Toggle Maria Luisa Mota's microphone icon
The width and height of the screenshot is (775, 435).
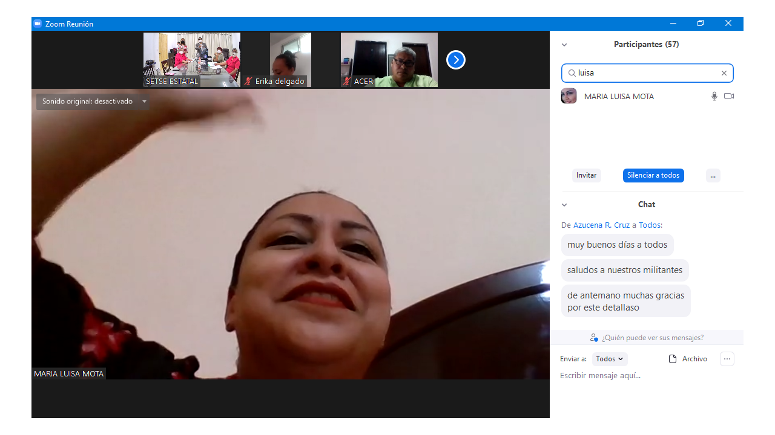click(714, 96)
